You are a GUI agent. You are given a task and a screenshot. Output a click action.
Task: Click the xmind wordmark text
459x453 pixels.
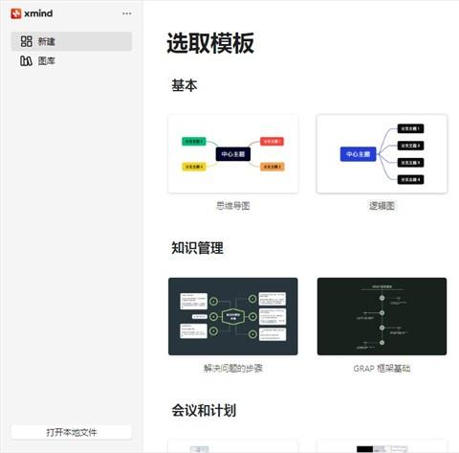click(x=38, y=13)
